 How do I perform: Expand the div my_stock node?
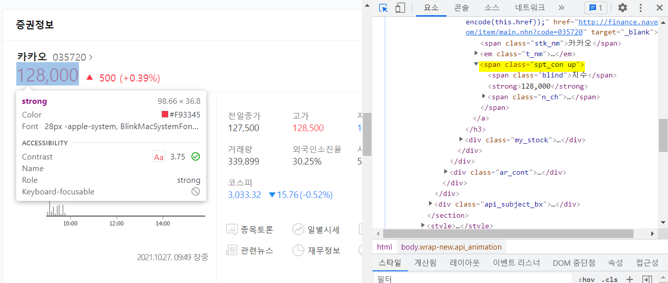pyautogui.click(x=461, y=139)
